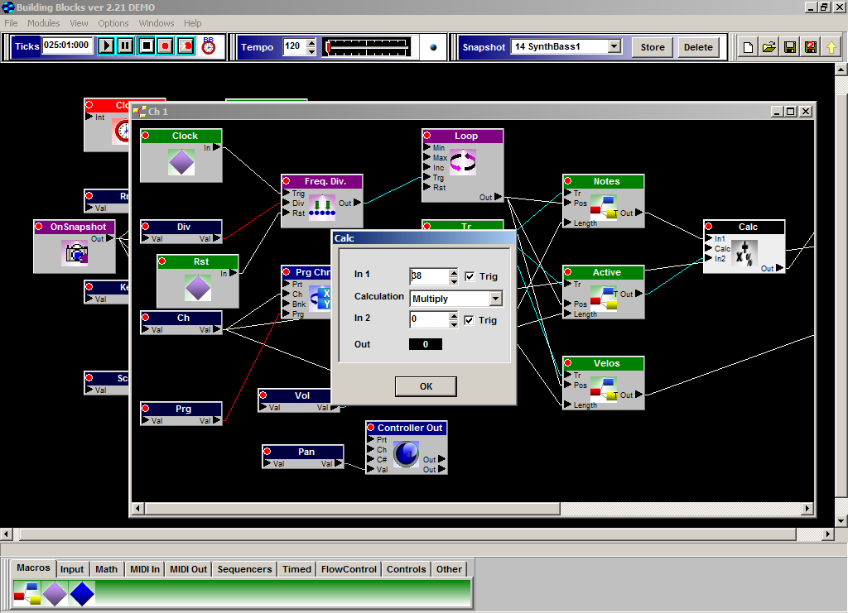Switch to the FlowControl tab
This screenshot has height=613, width=848.
(349, 569)
